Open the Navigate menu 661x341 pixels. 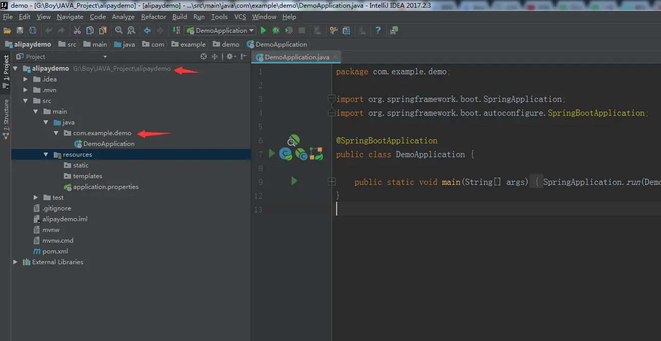pos(70,17)
